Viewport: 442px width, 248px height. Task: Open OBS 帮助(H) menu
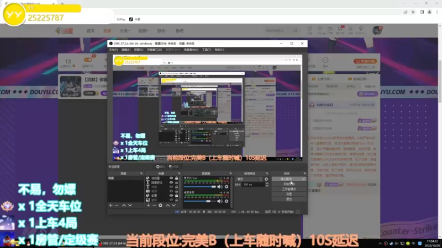219,50
